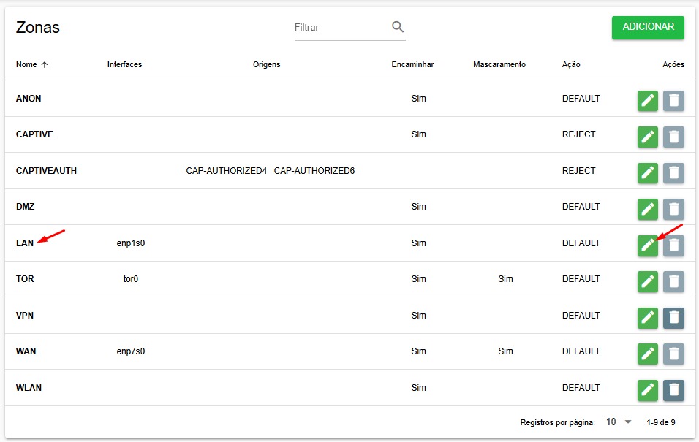699x442 pixels.
Task: Toggle sort arrow beside Nome header
Action: tap(45, 64)
